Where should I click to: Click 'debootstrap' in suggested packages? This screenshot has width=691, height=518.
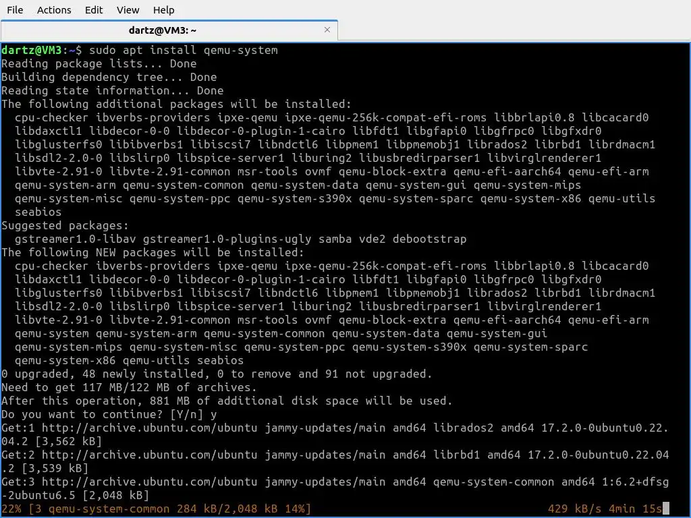click(429, 239)
